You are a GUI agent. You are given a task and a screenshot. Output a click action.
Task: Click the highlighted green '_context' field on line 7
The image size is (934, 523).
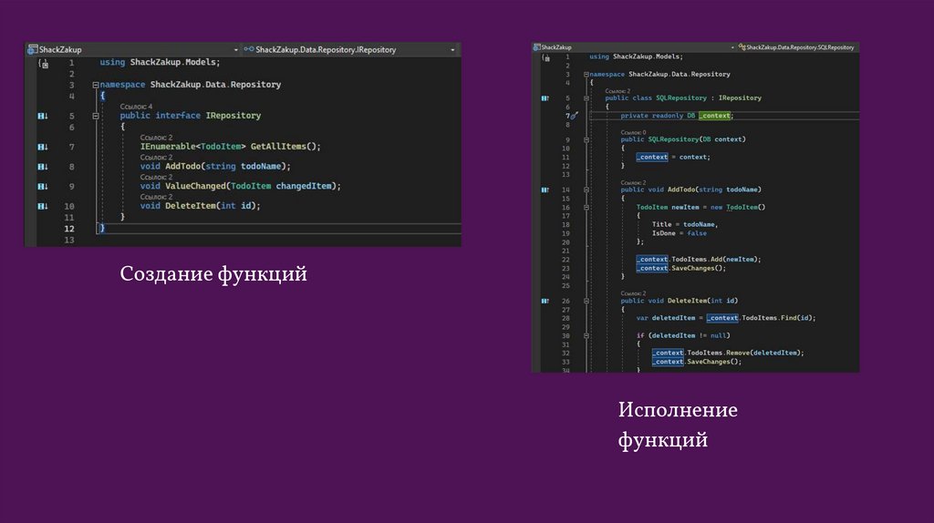(x=715, y=116)
